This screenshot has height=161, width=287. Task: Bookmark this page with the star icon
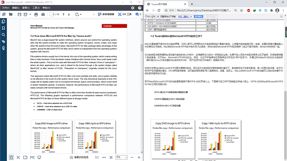[x=241, y=10]
